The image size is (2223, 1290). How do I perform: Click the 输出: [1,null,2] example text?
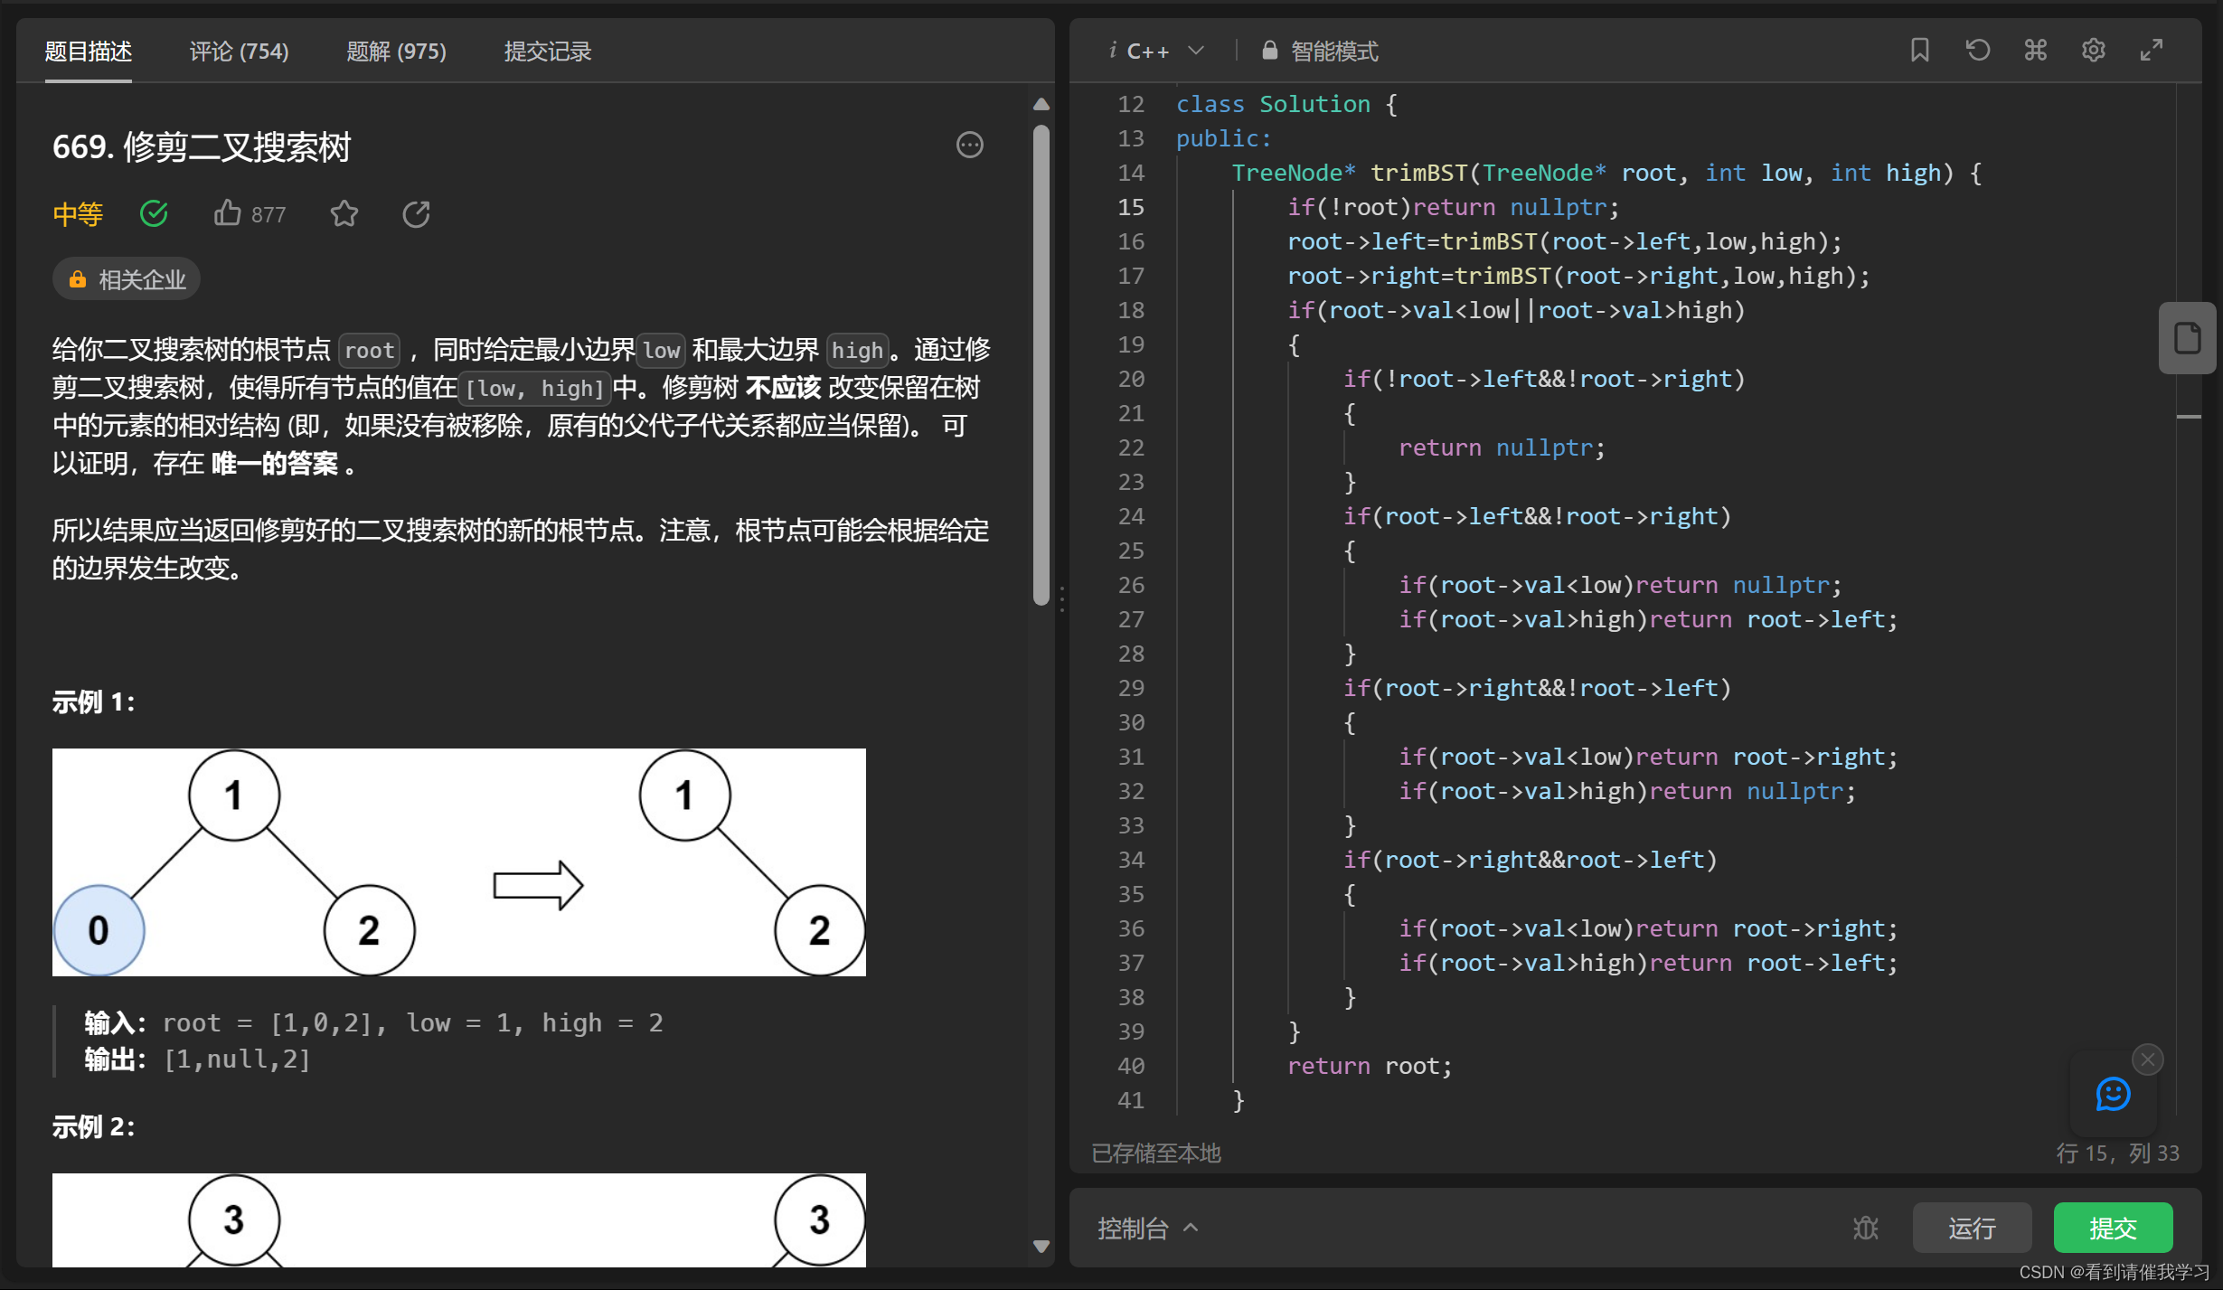click(x=197, y=1059)
